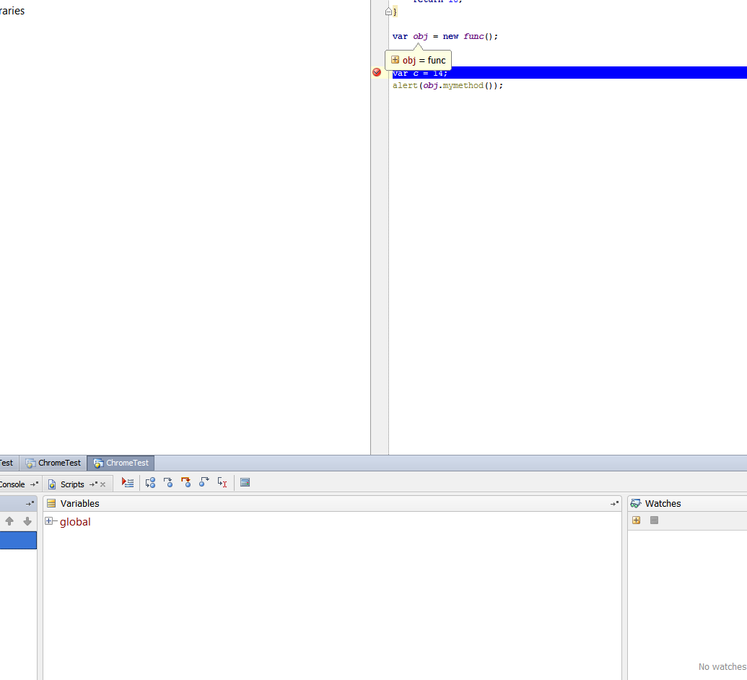
Task: Click the remove watch minus icon
Action: [654, 520]
